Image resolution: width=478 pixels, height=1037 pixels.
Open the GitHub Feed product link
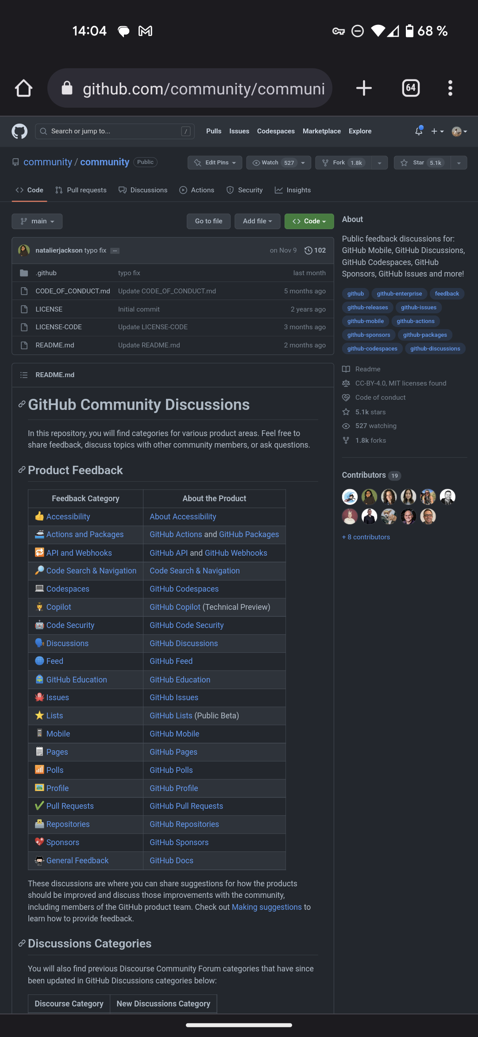click(171, 661)
